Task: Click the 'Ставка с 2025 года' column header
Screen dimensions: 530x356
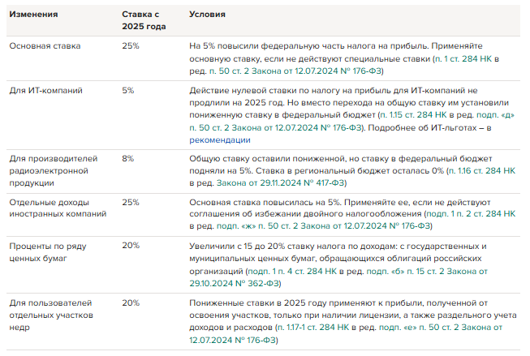Action: (144, 20)
